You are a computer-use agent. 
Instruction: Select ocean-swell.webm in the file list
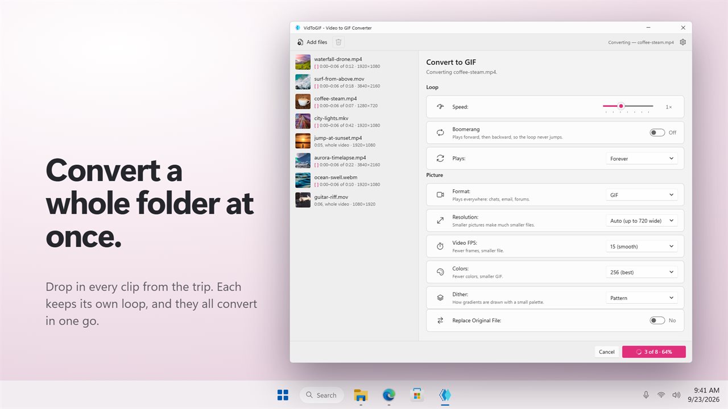(x=354, y=181)
